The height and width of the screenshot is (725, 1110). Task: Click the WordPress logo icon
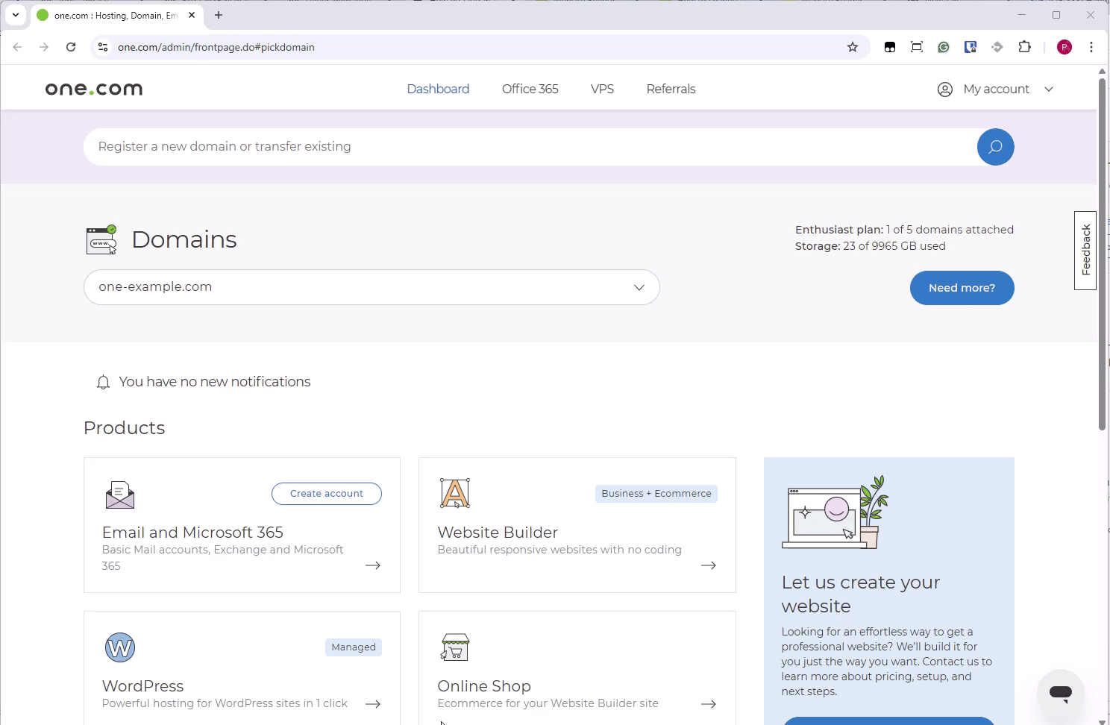[119, 647]
